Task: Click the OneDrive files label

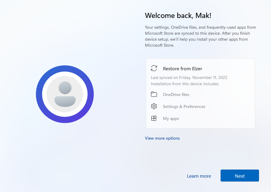Action: coord(176,95)
